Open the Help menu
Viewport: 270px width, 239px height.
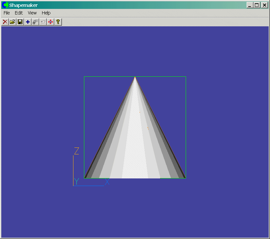coord(46,13)
